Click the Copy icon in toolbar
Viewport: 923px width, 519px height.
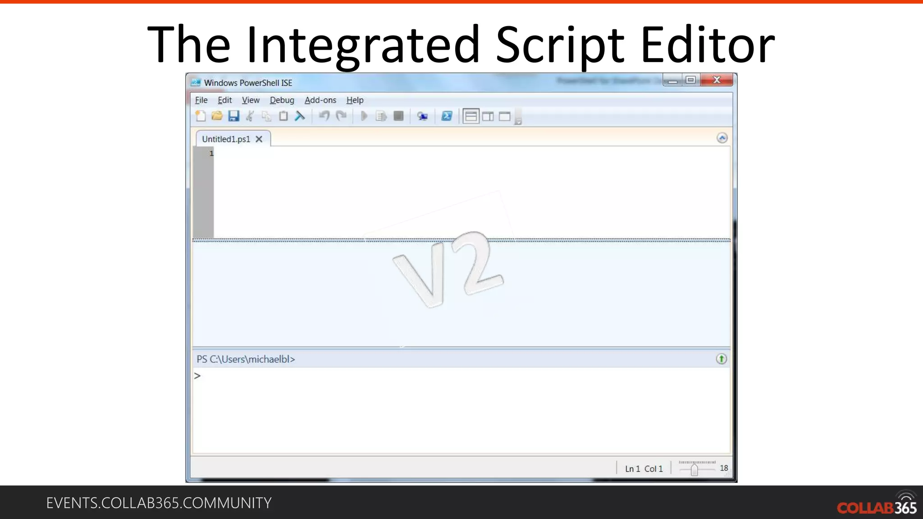click(x=266, y=116)
